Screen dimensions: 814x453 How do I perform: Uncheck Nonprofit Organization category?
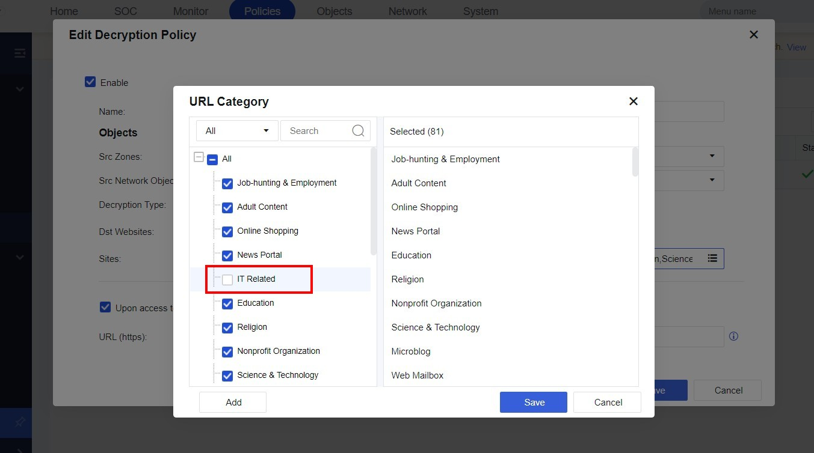point(227,351)
